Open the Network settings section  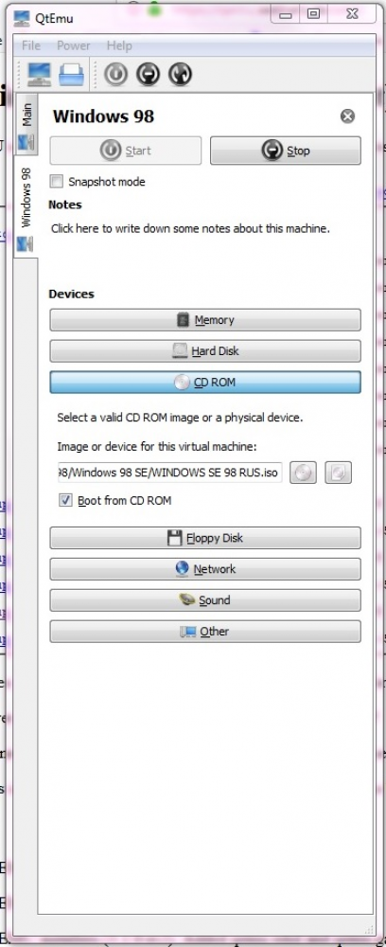pos(205,569)
